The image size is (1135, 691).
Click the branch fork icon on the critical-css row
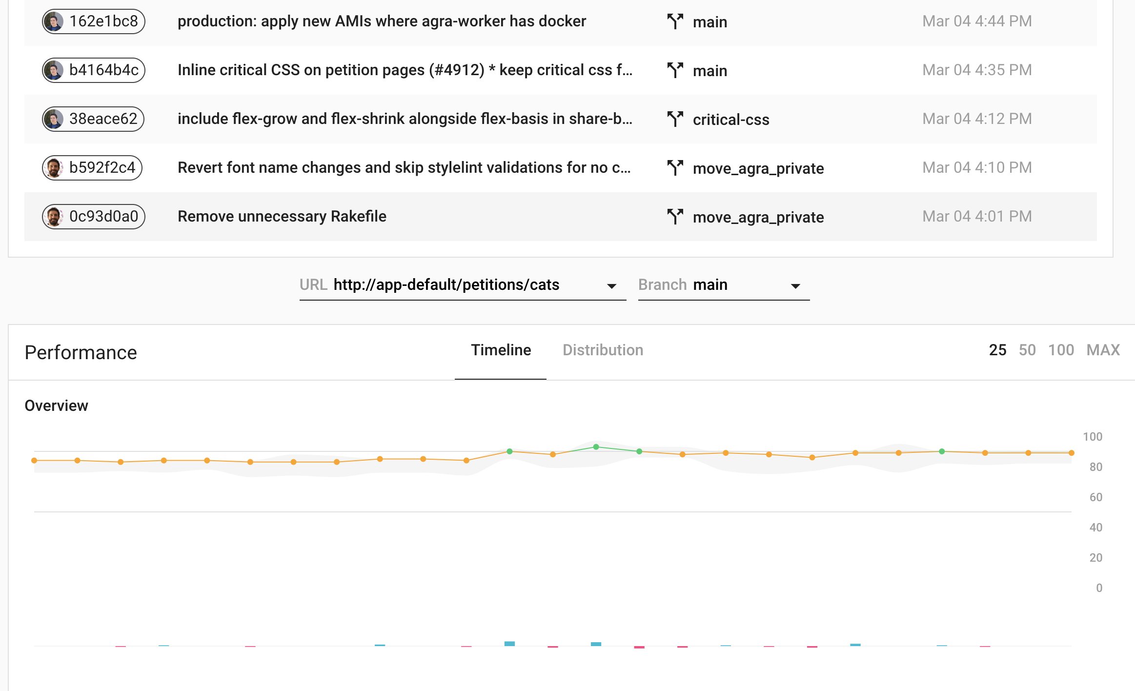click(x=676, y=119)
